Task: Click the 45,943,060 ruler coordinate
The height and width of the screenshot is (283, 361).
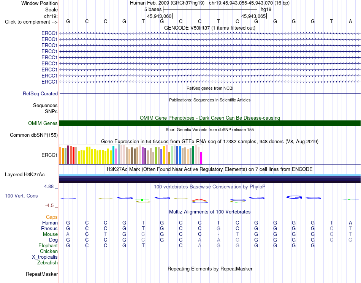Action: click(159, 16)
